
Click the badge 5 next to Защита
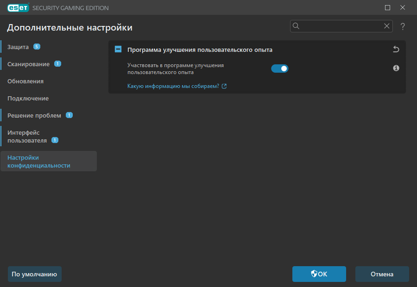(x=37, y=47)
